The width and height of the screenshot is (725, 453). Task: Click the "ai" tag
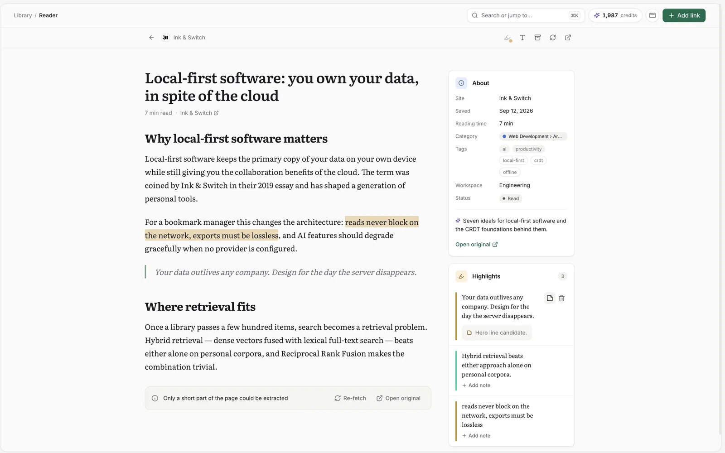point(504,149)
